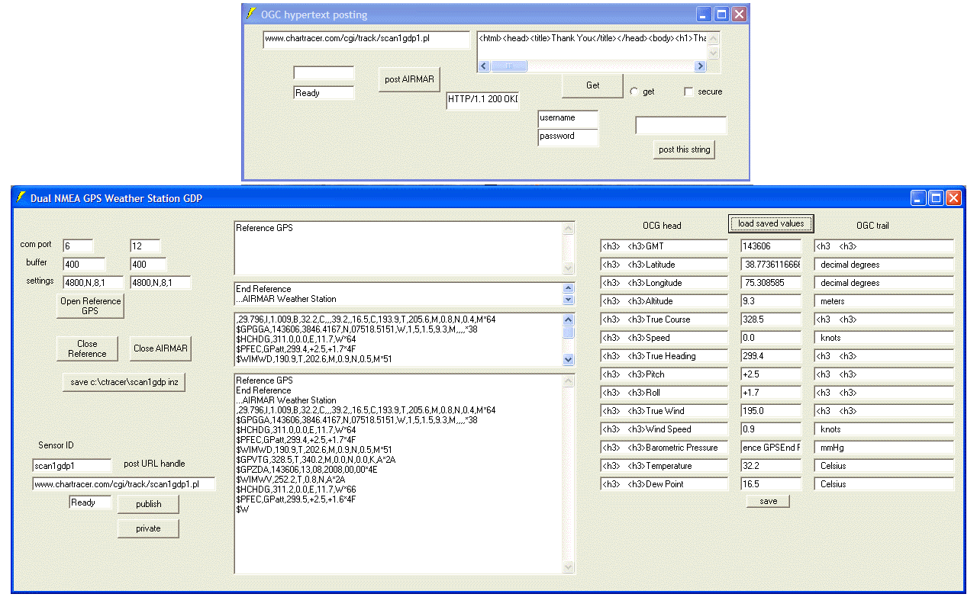Click the Get button in OGC posting window
This screenshot has width=977, height=610.
pyautogui.click(x=592, y=85)
